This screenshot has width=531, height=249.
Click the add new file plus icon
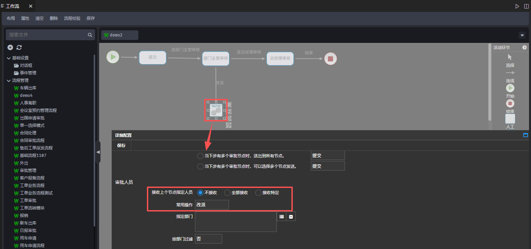[10, 47]
